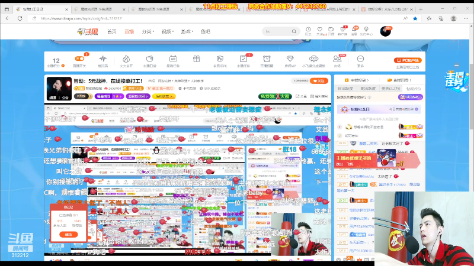Focus the Douyu search input field
Viewport: 474px width, 266px height.
pos(277,31)
